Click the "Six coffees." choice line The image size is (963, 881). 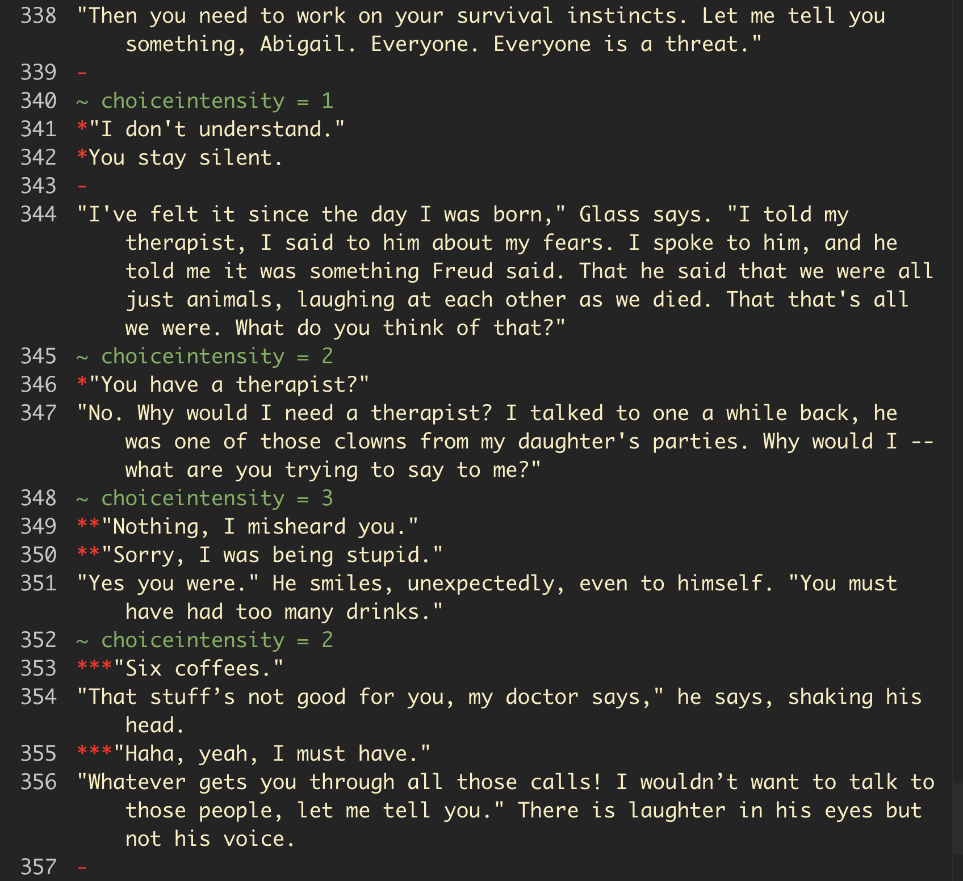[199, 669]
